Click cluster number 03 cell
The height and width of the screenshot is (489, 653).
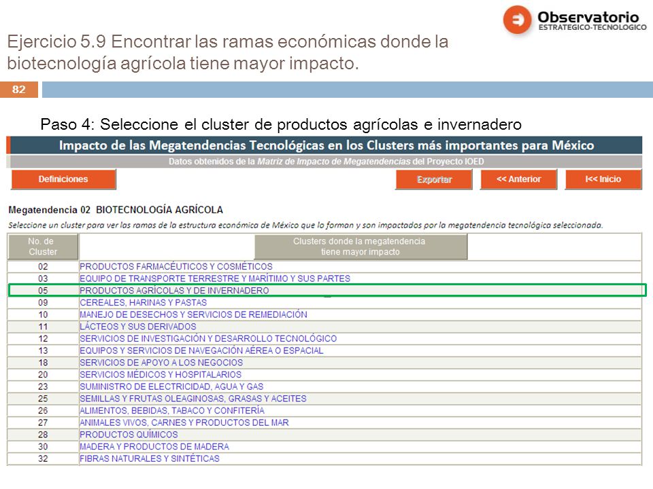coord(43,278)
